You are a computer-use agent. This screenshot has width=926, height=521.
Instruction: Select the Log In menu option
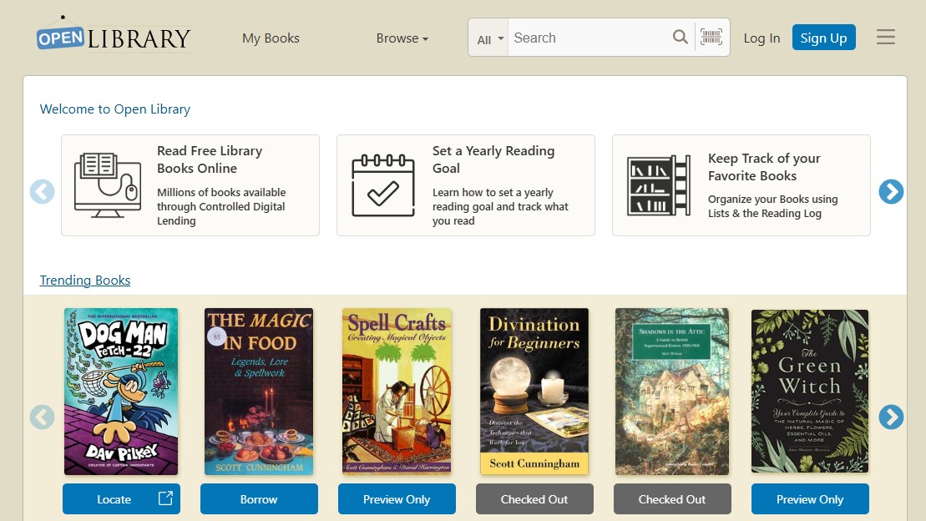point(762,38)
